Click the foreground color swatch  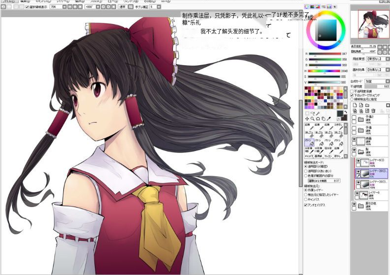[340, 114]
